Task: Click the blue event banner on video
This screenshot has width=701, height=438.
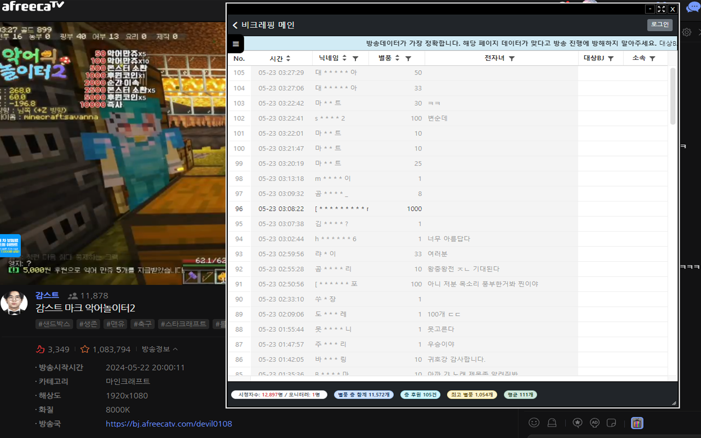Action: pyautogui.click(x=10, y=246)
